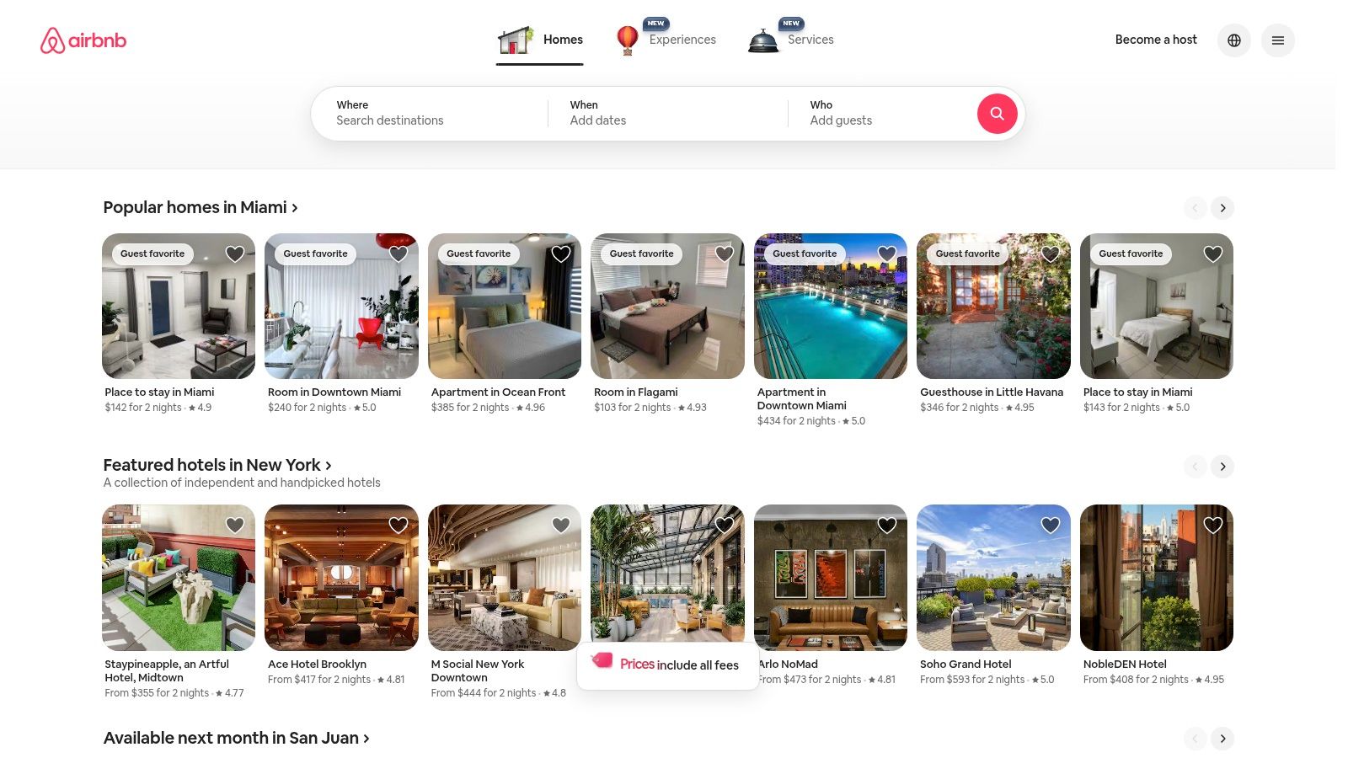Screen dimensions: 1348x758
Task: Click Become a host
Action: point(1155,40)
